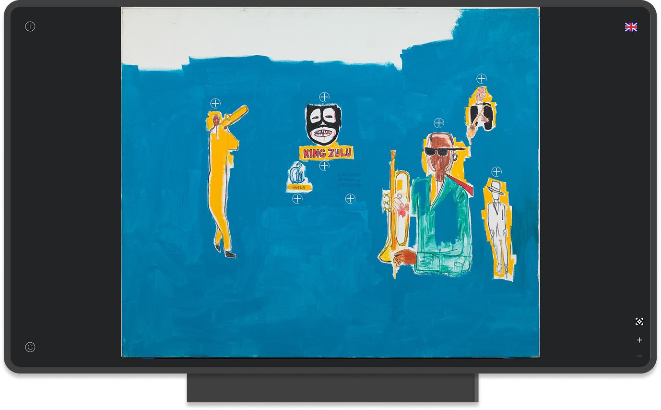Viewport: 661px width, 410px height.
Task: Open hotspot above the small saxophonist
Action: (x=481, y=79)
